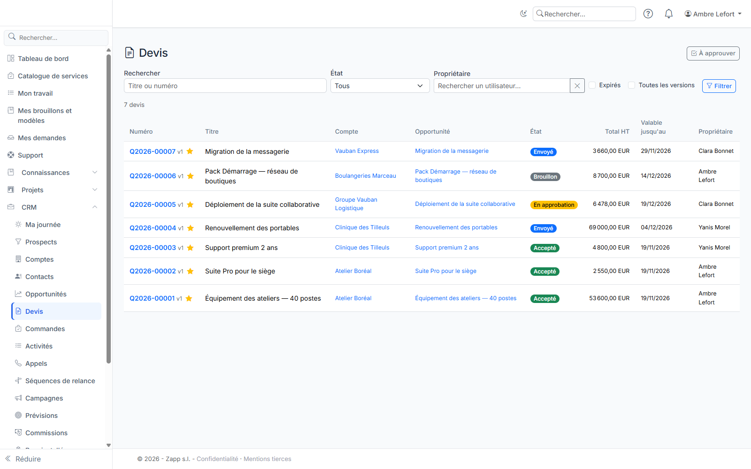
Task: Click the Ma journée sun icon
Action: coord(18,224)
